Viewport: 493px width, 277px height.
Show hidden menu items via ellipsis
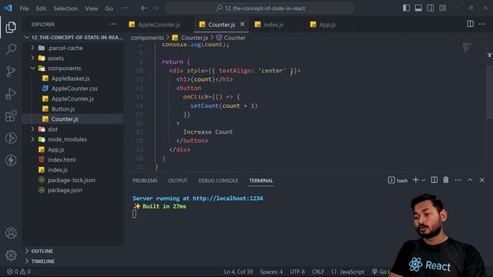(125, 8)
